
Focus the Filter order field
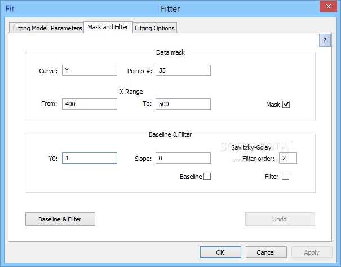[x=288, y=159]
